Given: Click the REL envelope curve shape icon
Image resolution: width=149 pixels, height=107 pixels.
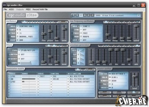Looking at the screenshot, I should tap(82, 63).
